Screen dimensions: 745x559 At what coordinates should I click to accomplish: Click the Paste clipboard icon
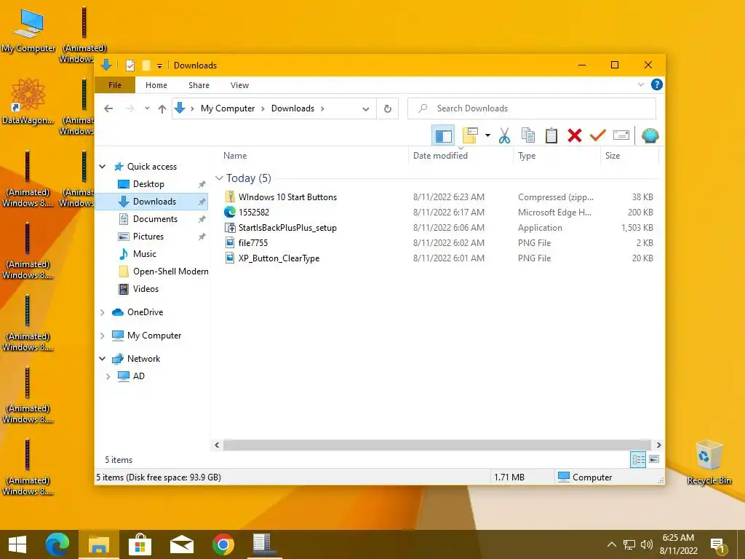tap(551, 136)
